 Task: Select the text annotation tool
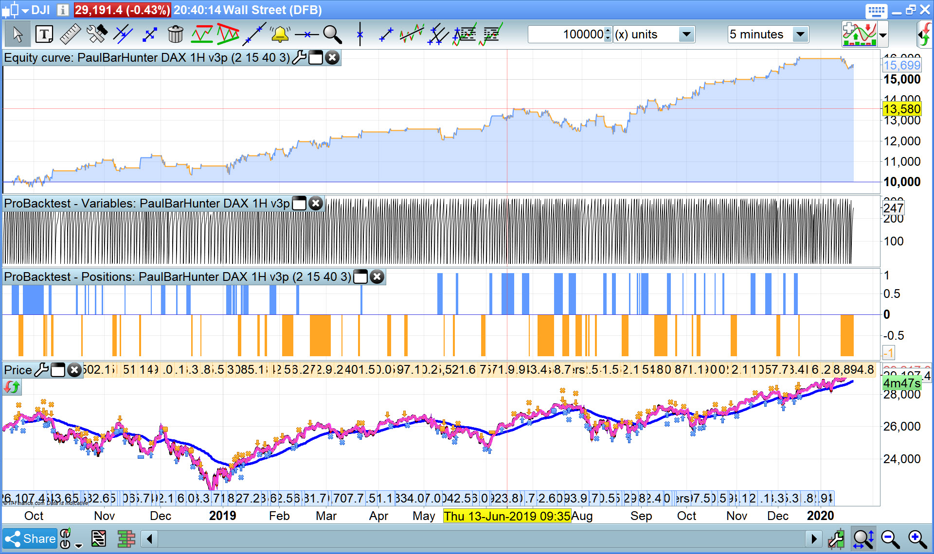44,35
